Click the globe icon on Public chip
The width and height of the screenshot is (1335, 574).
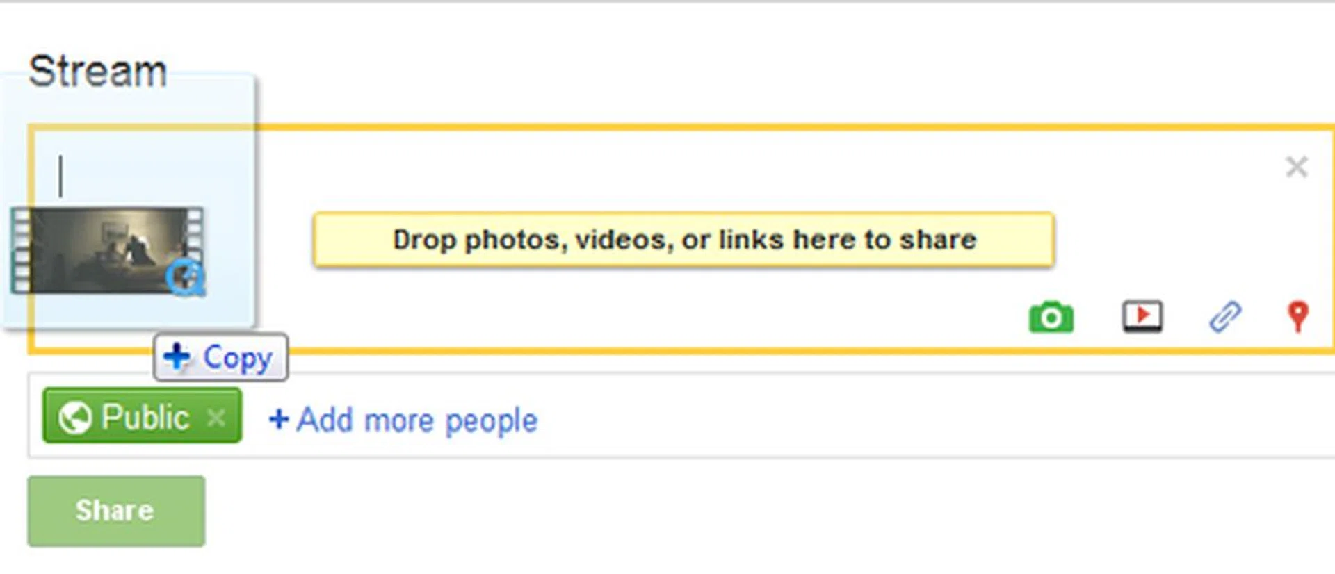pyautogui.click(x=75, y=417)
